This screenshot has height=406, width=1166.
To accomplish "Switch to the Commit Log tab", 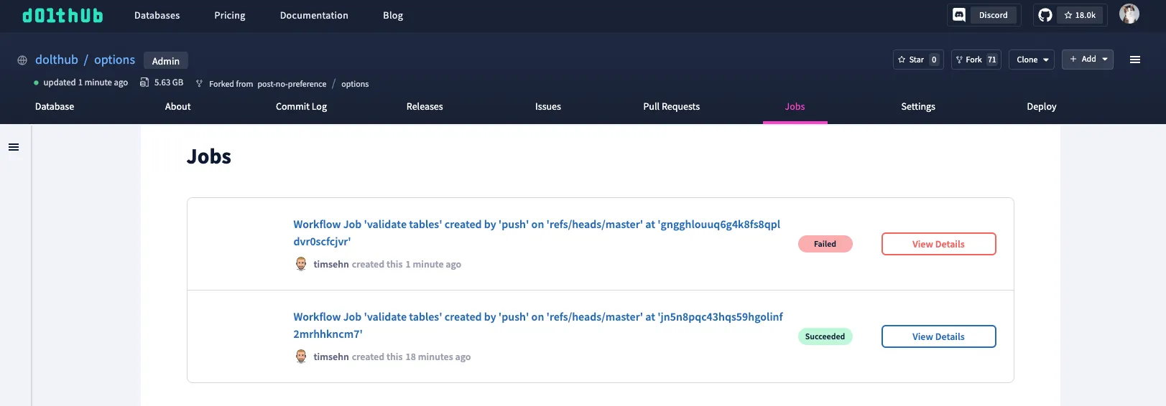I will (x=301, y=107).
